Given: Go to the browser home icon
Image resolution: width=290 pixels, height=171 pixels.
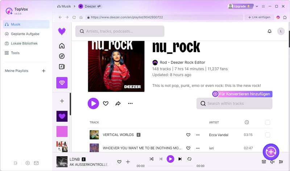Looking at the screenshot, I should (81, 17).
